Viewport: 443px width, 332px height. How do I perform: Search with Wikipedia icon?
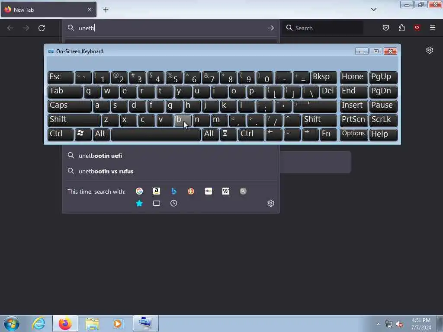(x=226, y=191)
